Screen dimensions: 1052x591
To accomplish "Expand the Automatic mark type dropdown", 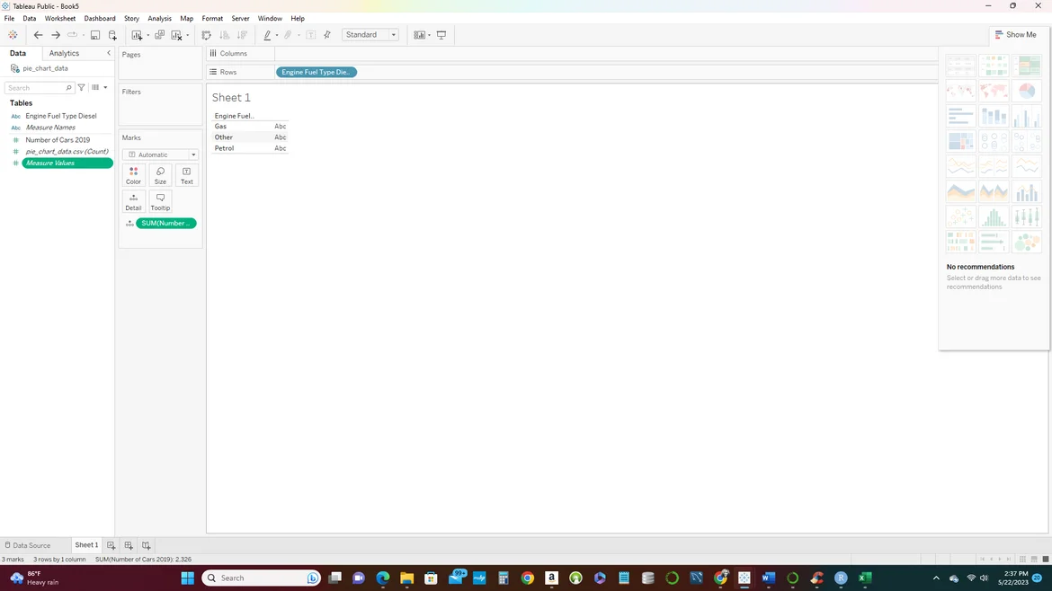I will pyautogui.click(x=160, y=154).
